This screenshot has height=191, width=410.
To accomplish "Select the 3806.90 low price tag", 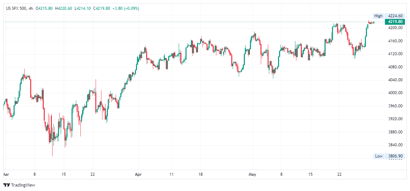I will [395, 156].
